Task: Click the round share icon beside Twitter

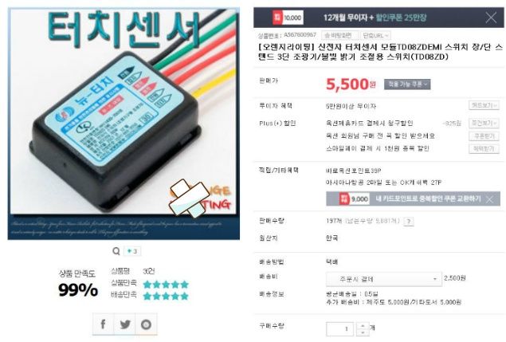Action: 146,324
